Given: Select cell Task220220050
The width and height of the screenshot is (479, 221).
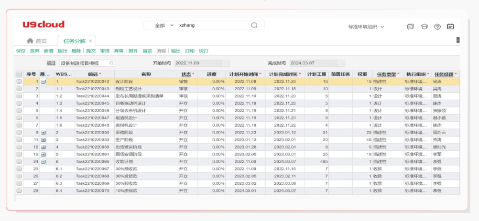Looking at the screenshot, I should pos(95,133).
